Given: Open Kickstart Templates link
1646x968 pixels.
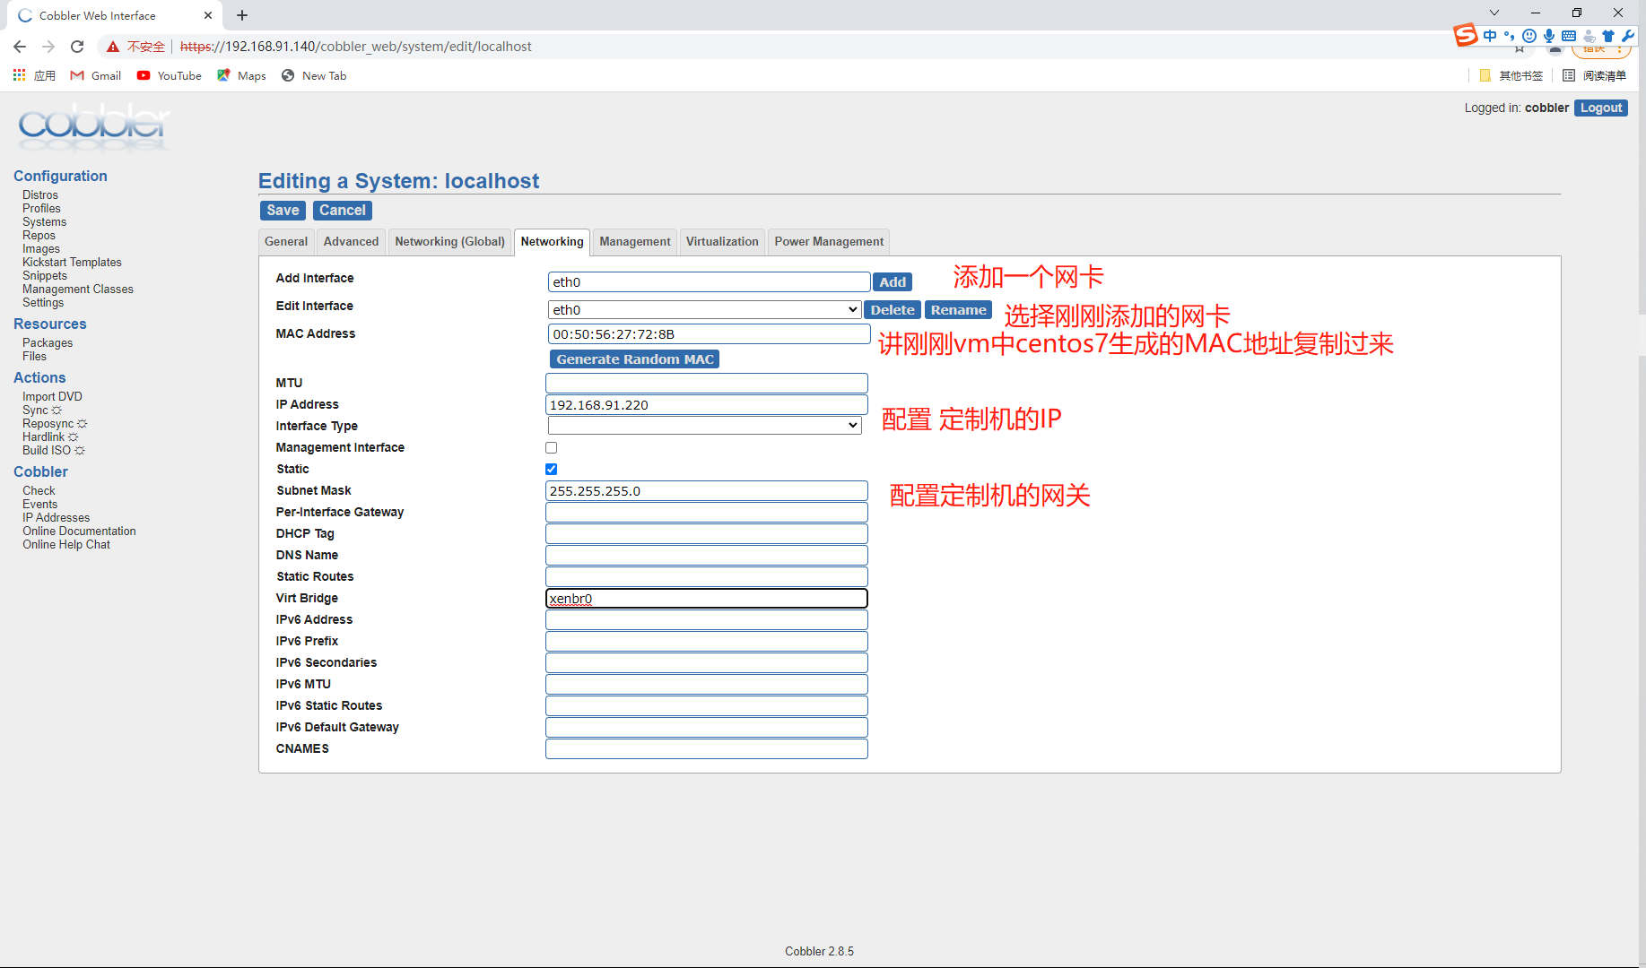Looking at the screenshot, I should tap(72, 262).
